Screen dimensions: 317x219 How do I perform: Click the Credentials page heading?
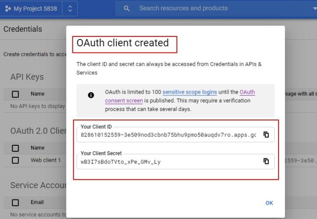point(23,29)
